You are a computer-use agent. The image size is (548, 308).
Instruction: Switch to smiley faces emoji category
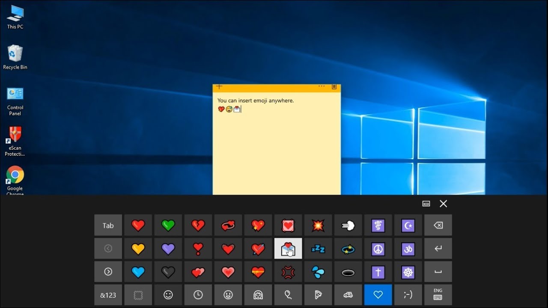coord(168,295)
